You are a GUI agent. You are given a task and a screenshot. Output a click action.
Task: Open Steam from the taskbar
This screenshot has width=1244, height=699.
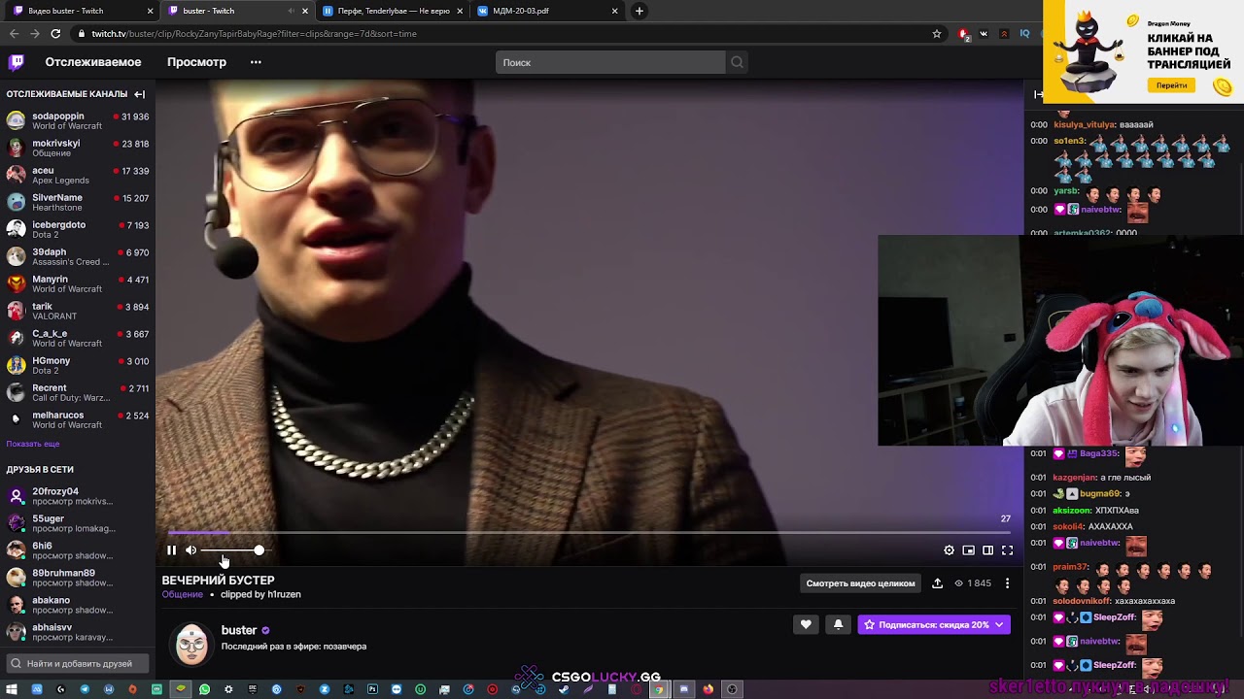(563, 689)
